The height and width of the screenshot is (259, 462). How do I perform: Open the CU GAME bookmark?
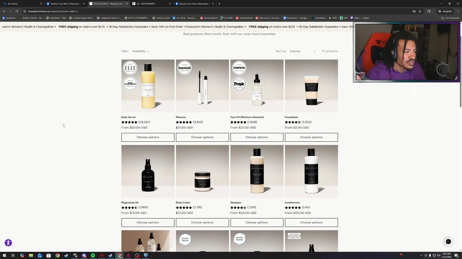[226, 18]
